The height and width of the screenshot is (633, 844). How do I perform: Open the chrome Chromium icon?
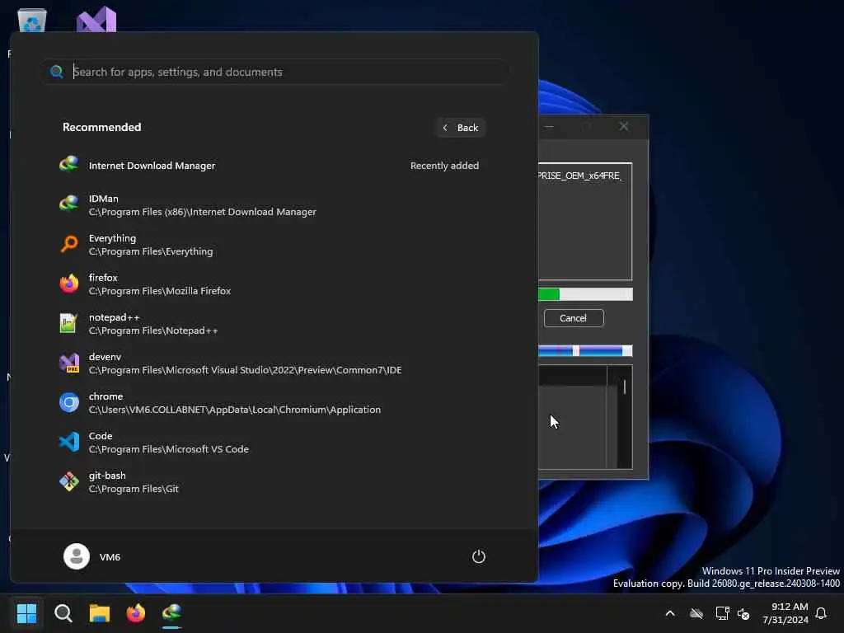(69, 402)
